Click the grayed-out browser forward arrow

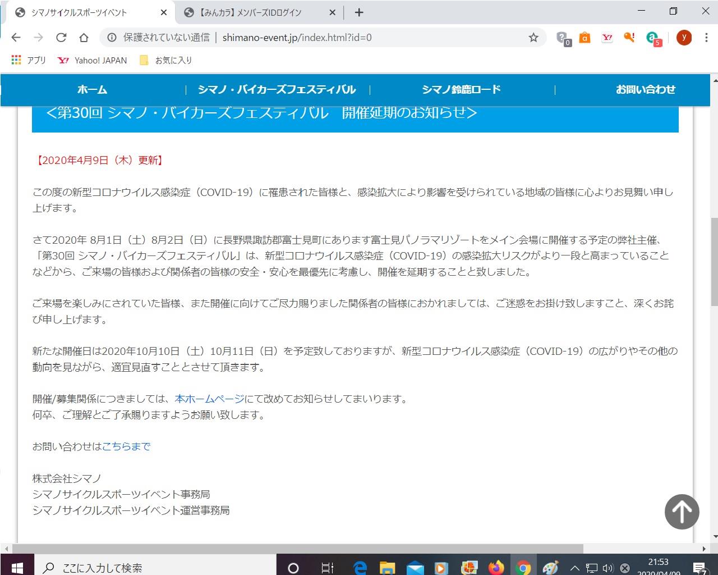coord(38,38)
